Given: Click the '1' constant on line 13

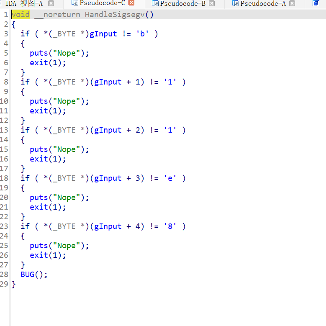Looking at the screenshot, I should click(x=170, y=130).
